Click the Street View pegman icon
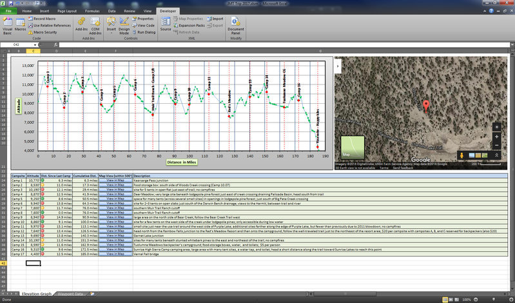 (x=462, y=155)
